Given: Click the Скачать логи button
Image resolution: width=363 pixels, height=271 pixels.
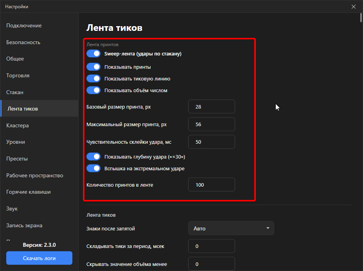Looking at the screenshot, I should (x=40, y=258).
